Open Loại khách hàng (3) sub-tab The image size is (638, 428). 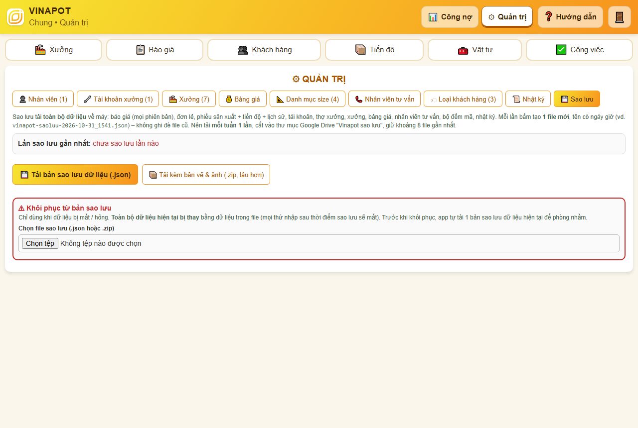463,99
